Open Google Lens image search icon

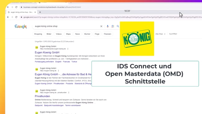tap(113, 26)
